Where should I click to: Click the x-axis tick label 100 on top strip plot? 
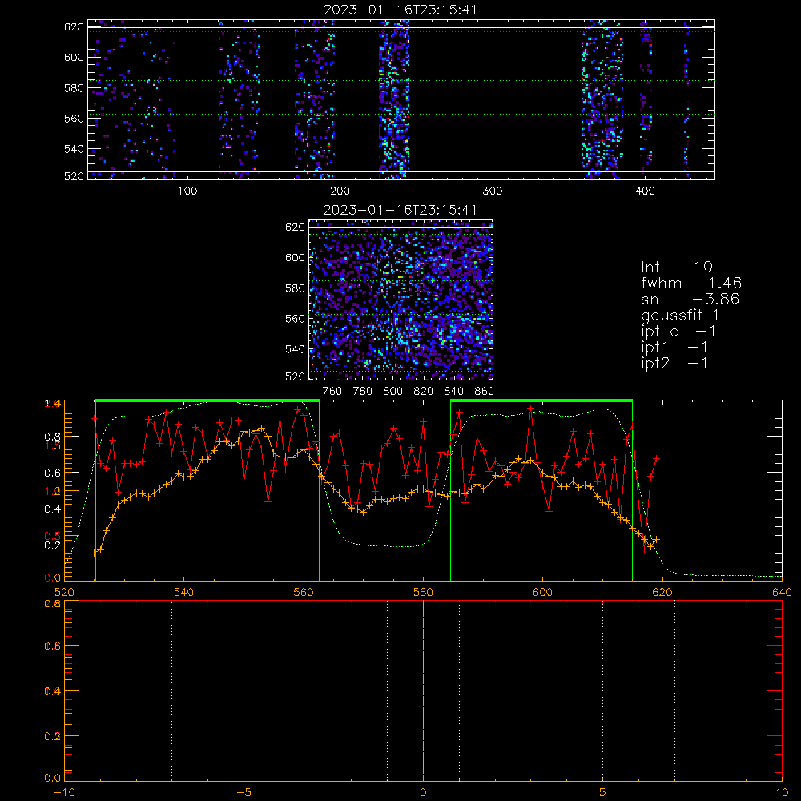point(187,191)
